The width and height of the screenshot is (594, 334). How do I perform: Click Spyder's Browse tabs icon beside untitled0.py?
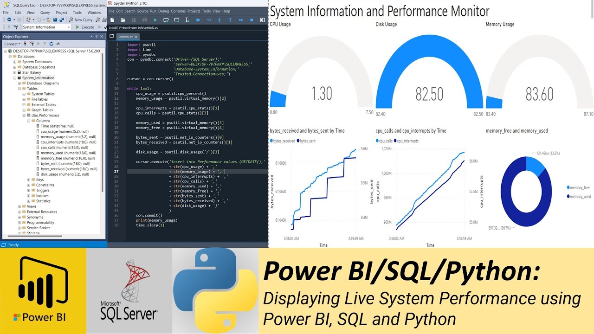[111, 36]
